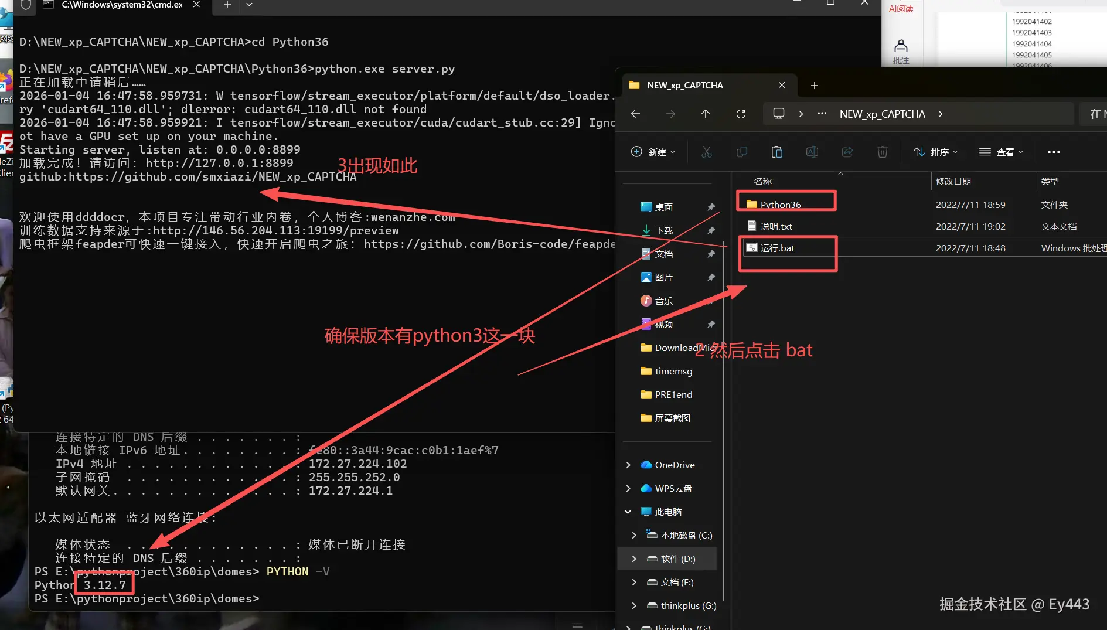Click the shield icon in terminal title bar

[x=25, y=5]
